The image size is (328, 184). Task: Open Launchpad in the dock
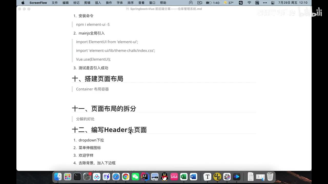tap(68, 177)
